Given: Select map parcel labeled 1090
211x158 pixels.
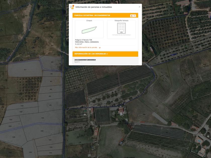Looking at the screenshot, I should coord(42,131).
